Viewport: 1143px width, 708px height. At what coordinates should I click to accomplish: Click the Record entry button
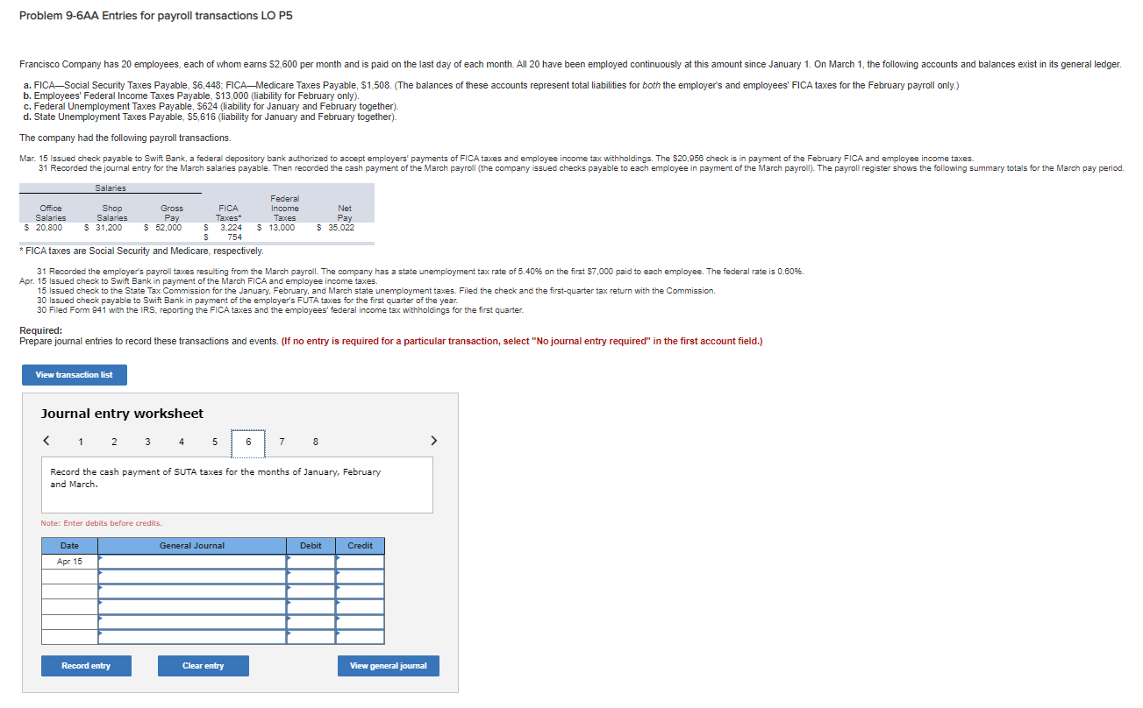coord(86,665)
